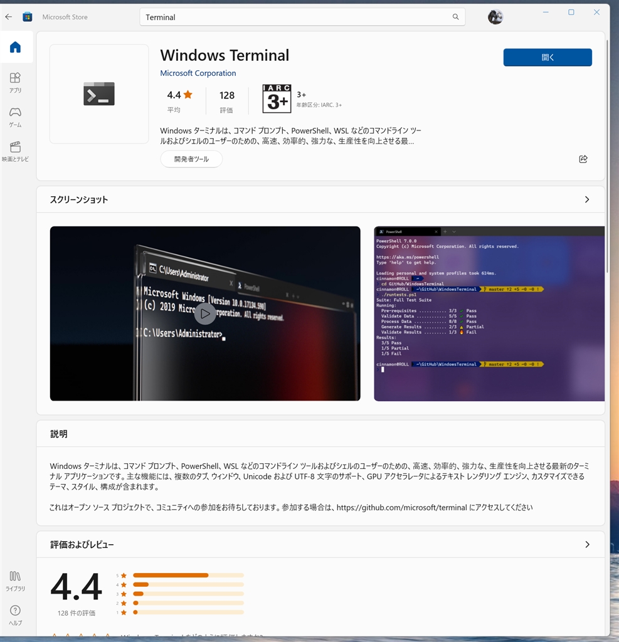The image size is (619, 642).
Task: Open the 映画とテレビ section in sidebar
Action: (x=15, y=152)
